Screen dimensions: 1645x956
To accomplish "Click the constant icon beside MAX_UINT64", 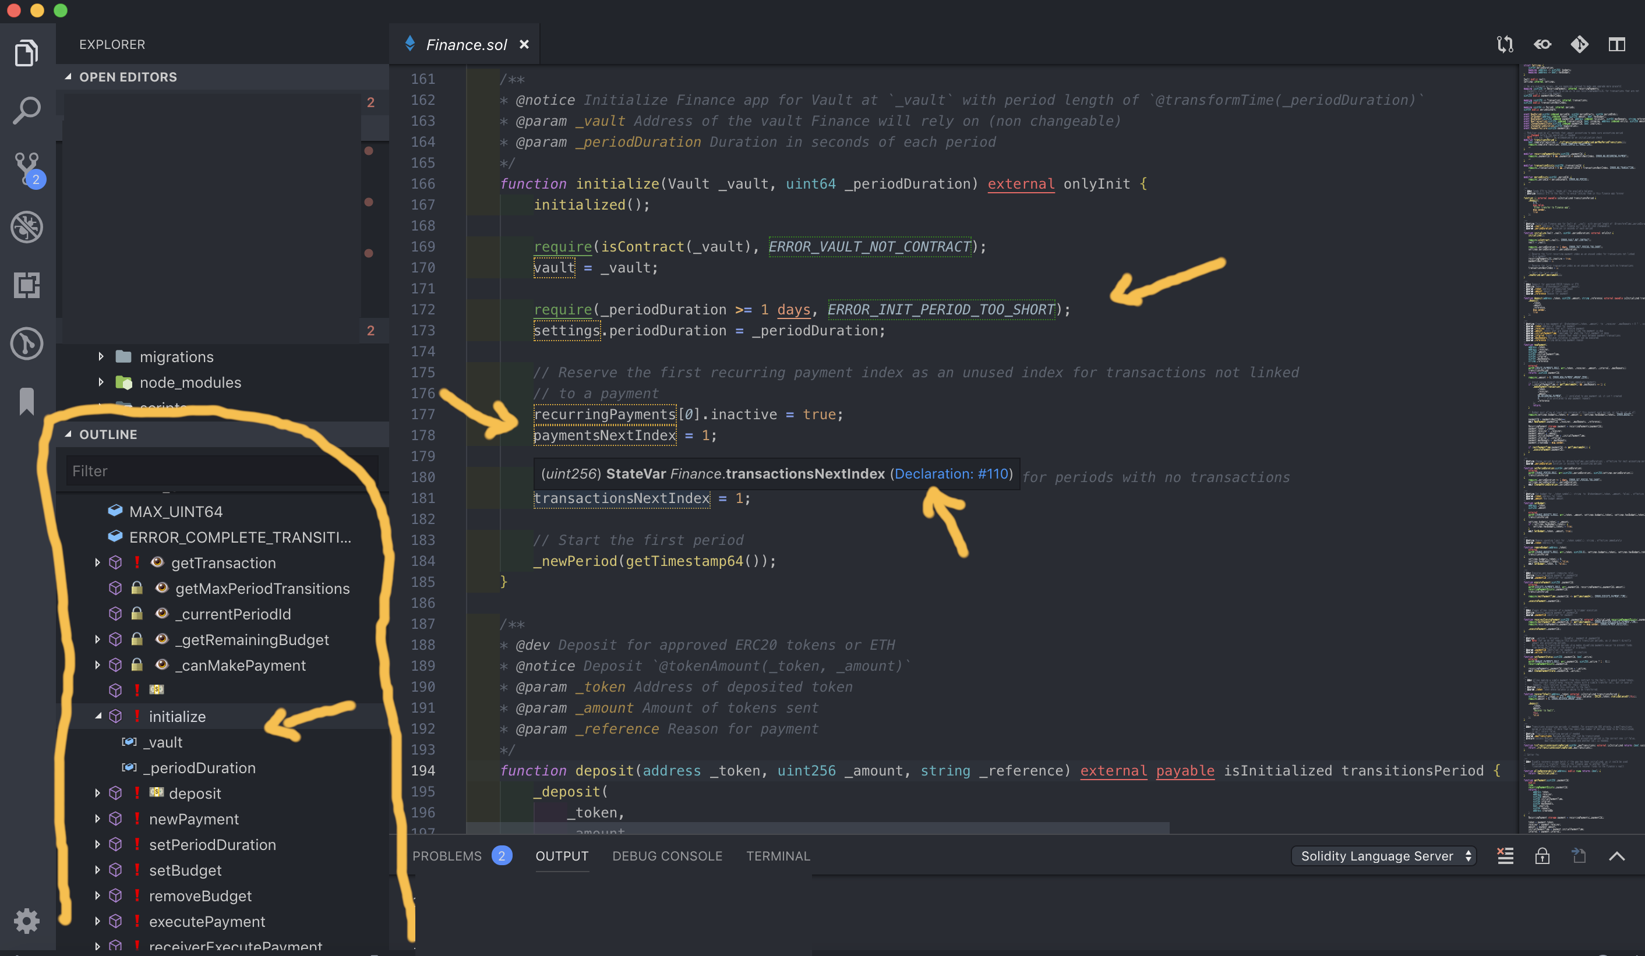I will (115, 510).
